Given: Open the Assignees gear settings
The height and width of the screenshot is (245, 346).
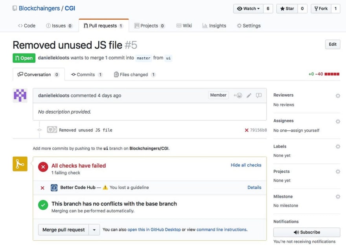Looking at the screenshot, I should click(x=338, y=121).
